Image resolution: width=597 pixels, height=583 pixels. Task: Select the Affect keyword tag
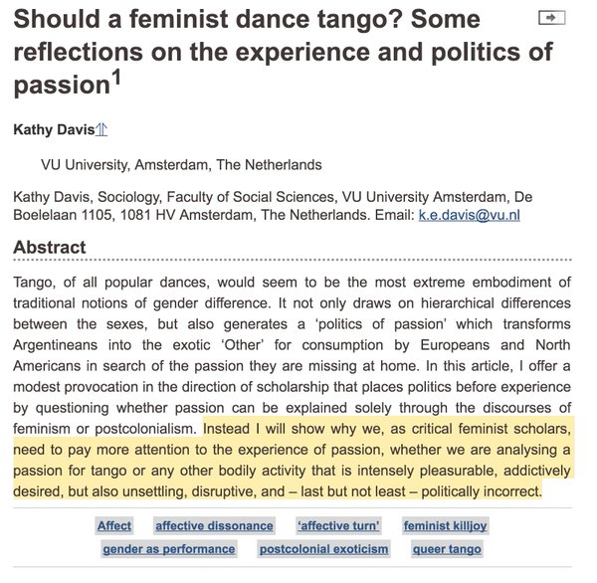point(114,526)
